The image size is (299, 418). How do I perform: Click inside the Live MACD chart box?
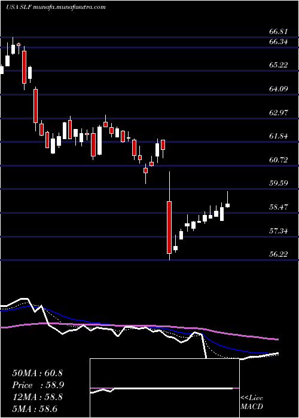(x=164, y=388)
